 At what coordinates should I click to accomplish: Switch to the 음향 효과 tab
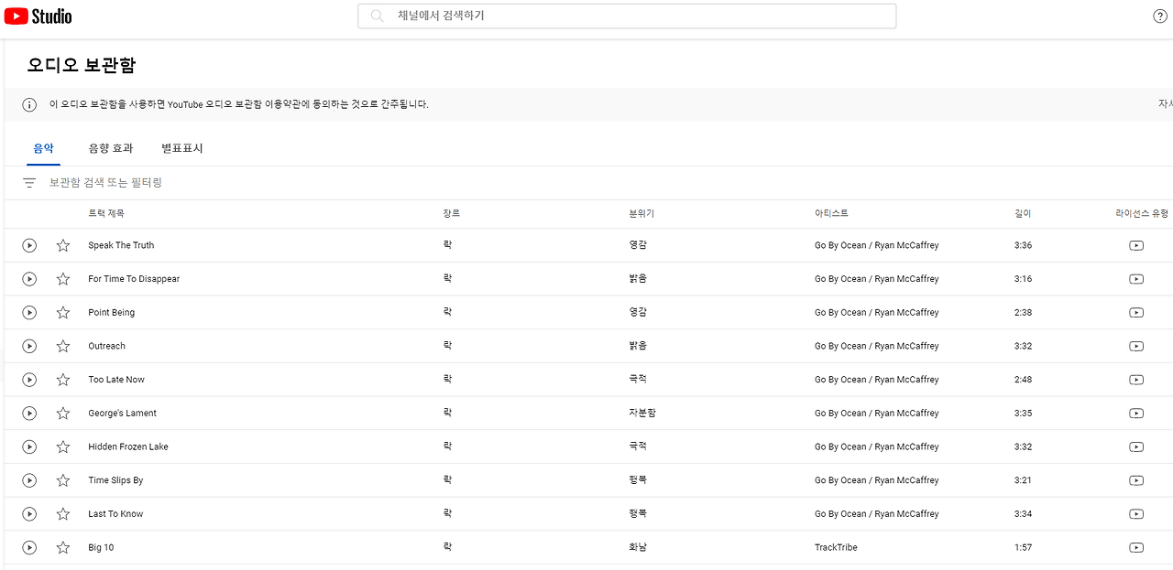click(x=111, y=148)
